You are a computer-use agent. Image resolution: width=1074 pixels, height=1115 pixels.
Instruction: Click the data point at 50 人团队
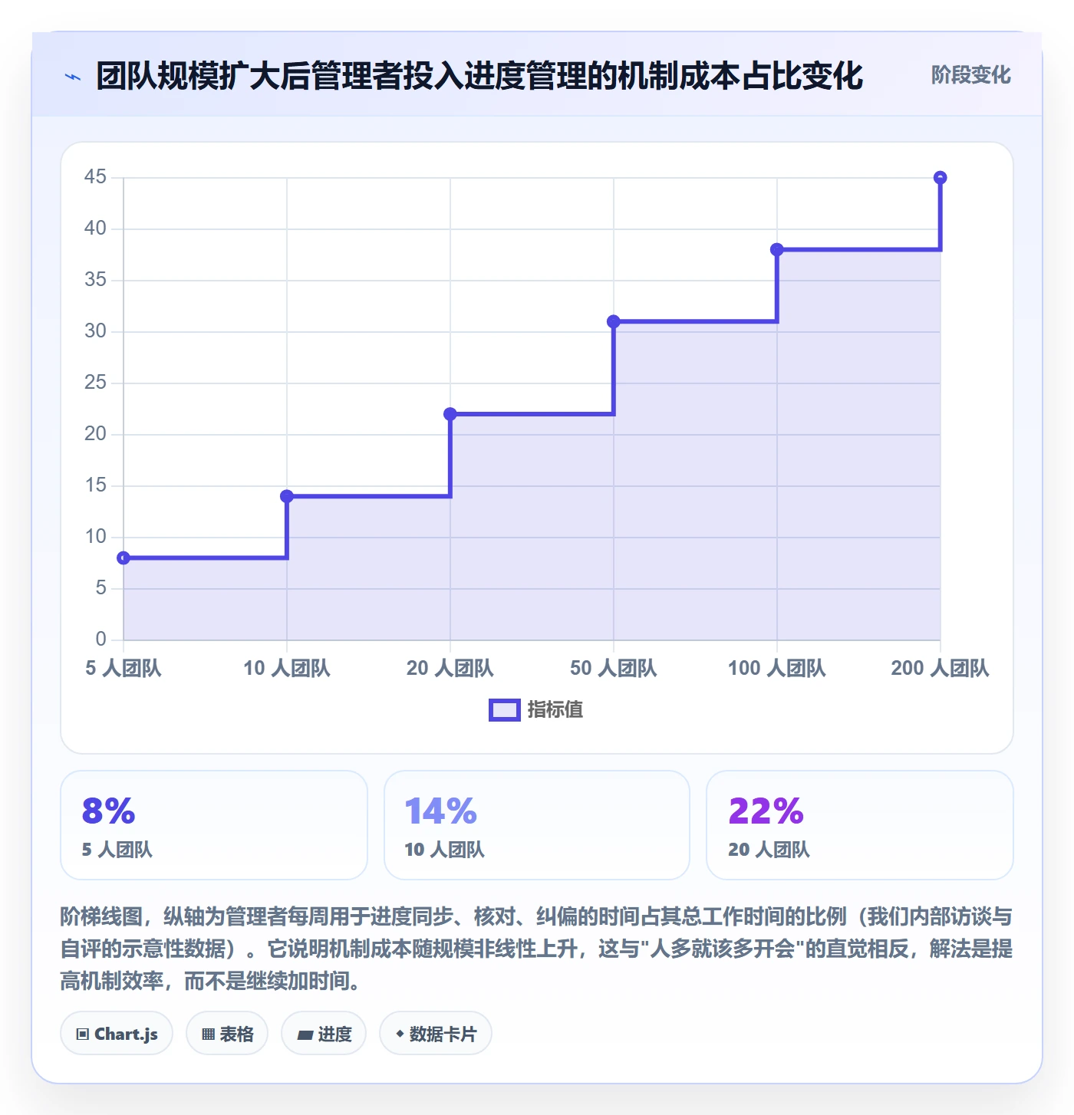click(x=614, y=321)
